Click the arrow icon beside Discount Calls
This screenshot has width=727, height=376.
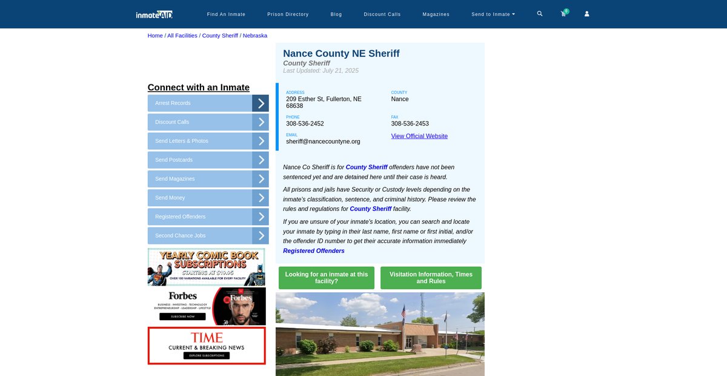(x=261, y=122)
